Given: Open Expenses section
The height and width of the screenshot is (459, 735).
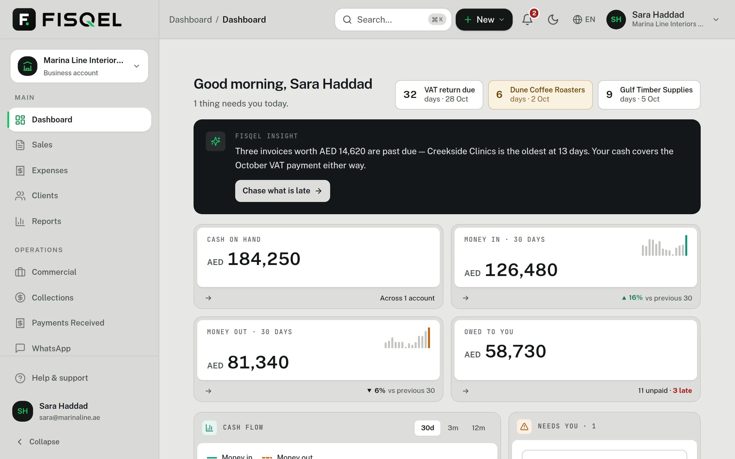Looking at the screenshot, I should click(79, 170).
